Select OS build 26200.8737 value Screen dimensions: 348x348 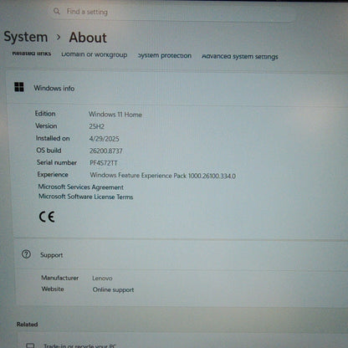106,151
